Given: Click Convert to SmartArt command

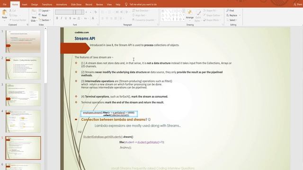Looking at the screenshot, I should 144,20.
